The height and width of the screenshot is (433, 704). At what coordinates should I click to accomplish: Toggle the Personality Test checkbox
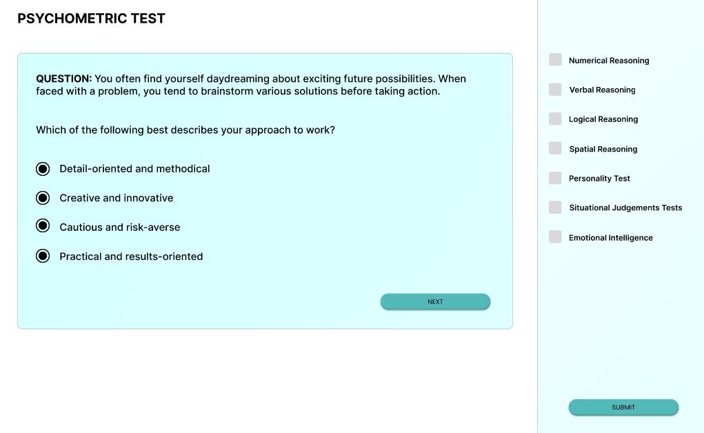pyautogui.click(x=555, y=179)
